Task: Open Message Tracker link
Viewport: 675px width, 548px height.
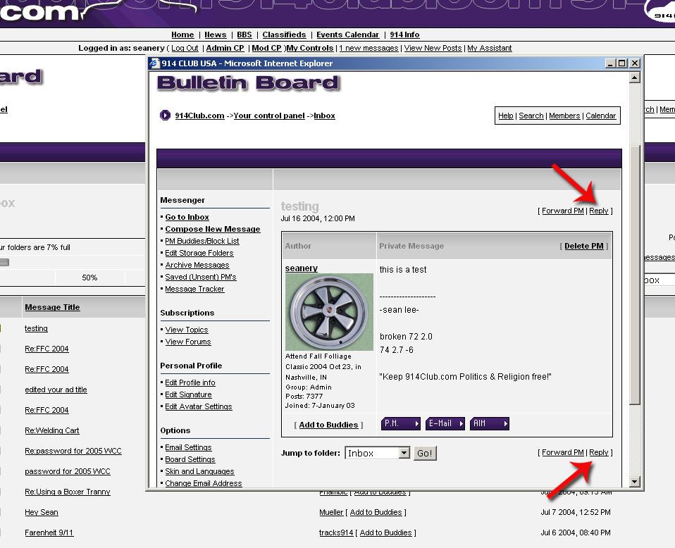Action: pos(194,289)
